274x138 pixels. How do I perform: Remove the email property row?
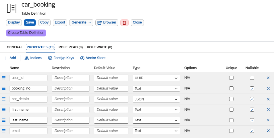tap(269, 131)
